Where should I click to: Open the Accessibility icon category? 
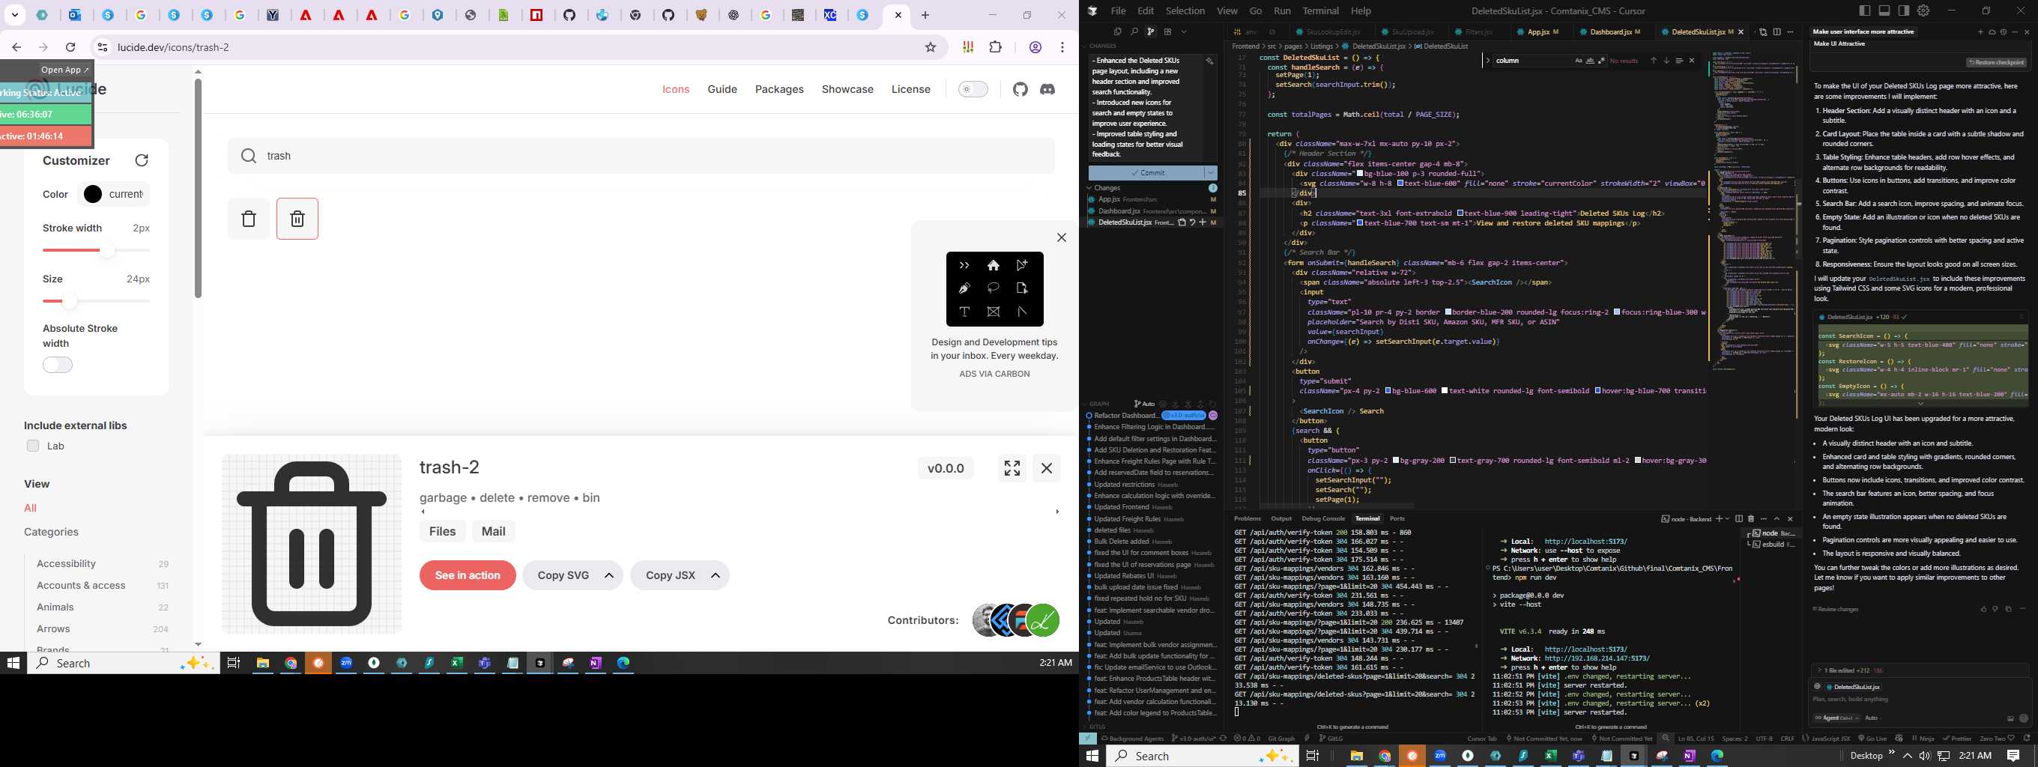point(67,564)
